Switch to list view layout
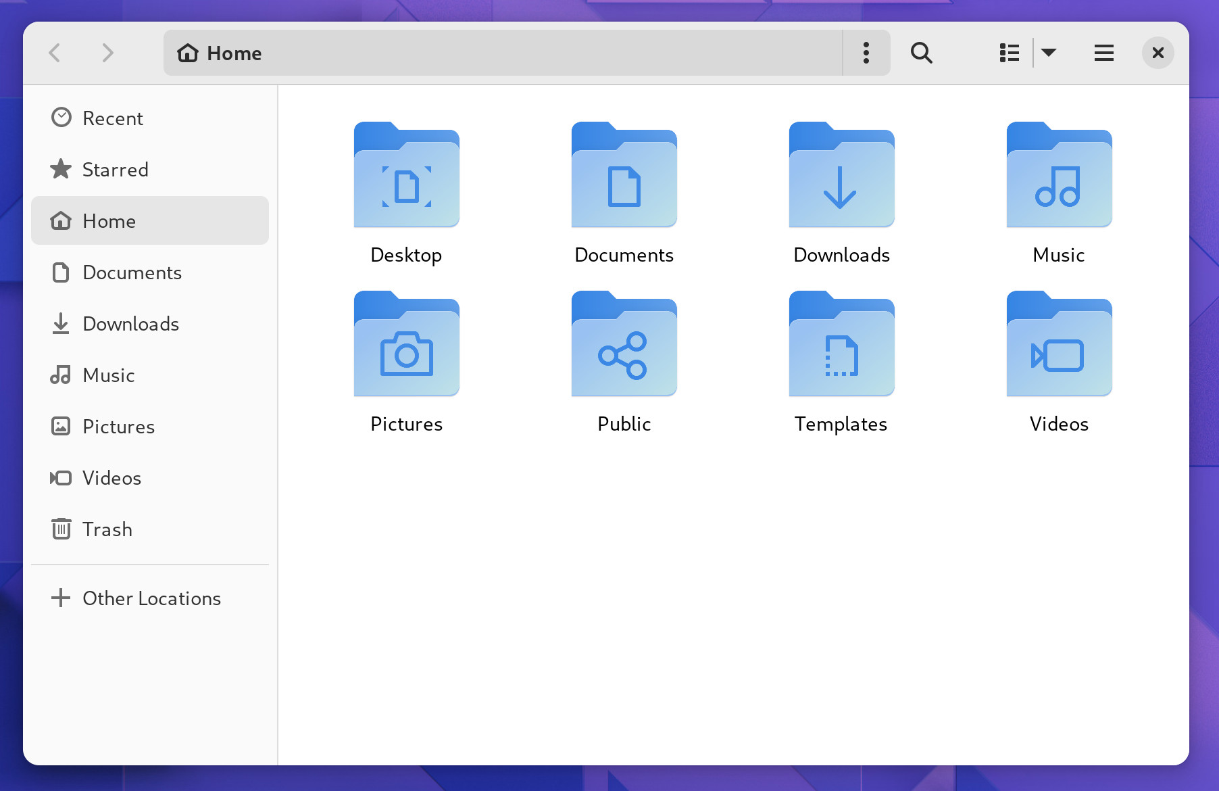The width and height of the screenshot is (1219, 791). 1008,53
